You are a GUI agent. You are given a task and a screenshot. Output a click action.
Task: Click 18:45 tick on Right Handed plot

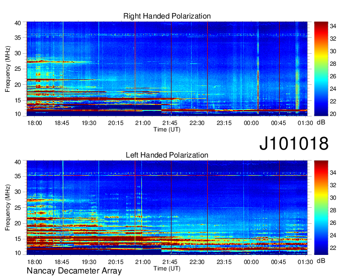click(x=62, y=123)
